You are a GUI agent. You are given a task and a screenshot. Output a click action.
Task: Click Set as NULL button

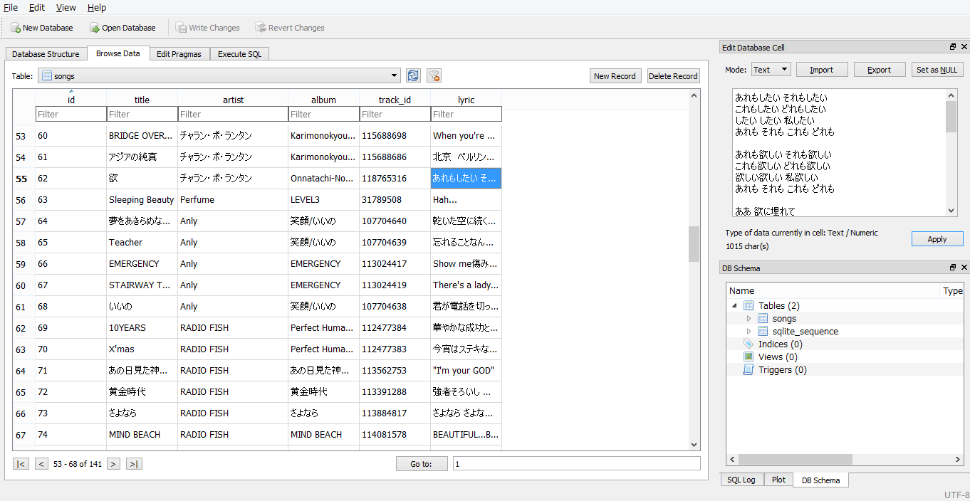coord(937,70)
